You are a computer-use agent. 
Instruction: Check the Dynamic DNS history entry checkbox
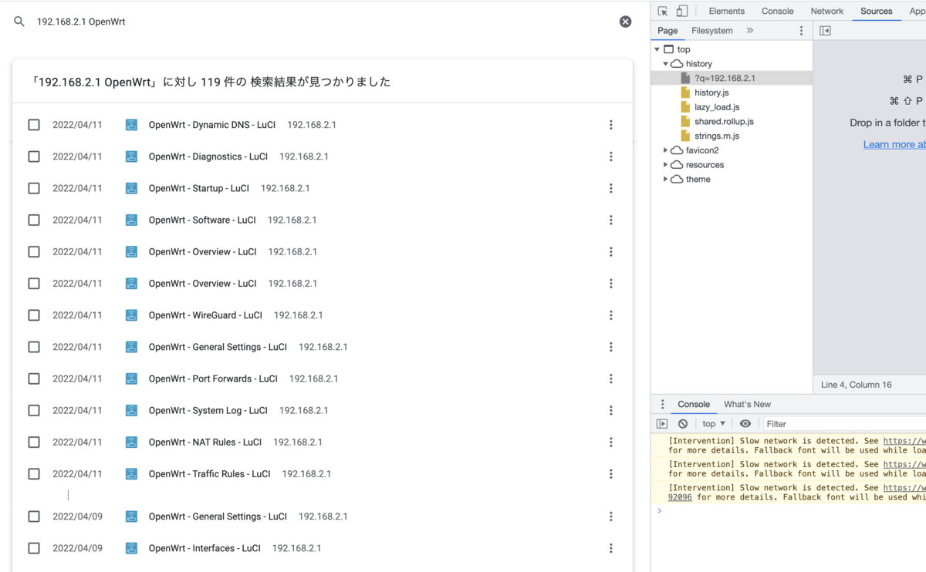[34, 125]
